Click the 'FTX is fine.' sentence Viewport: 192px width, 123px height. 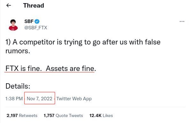(23, 68)
